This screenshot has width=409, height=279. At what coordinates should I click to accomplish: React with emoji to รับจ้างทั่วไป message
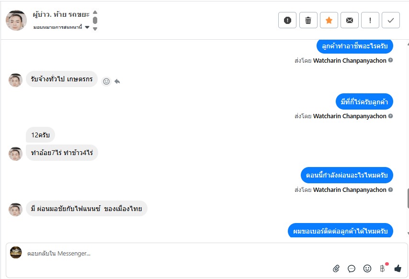[x=106, y=81]
